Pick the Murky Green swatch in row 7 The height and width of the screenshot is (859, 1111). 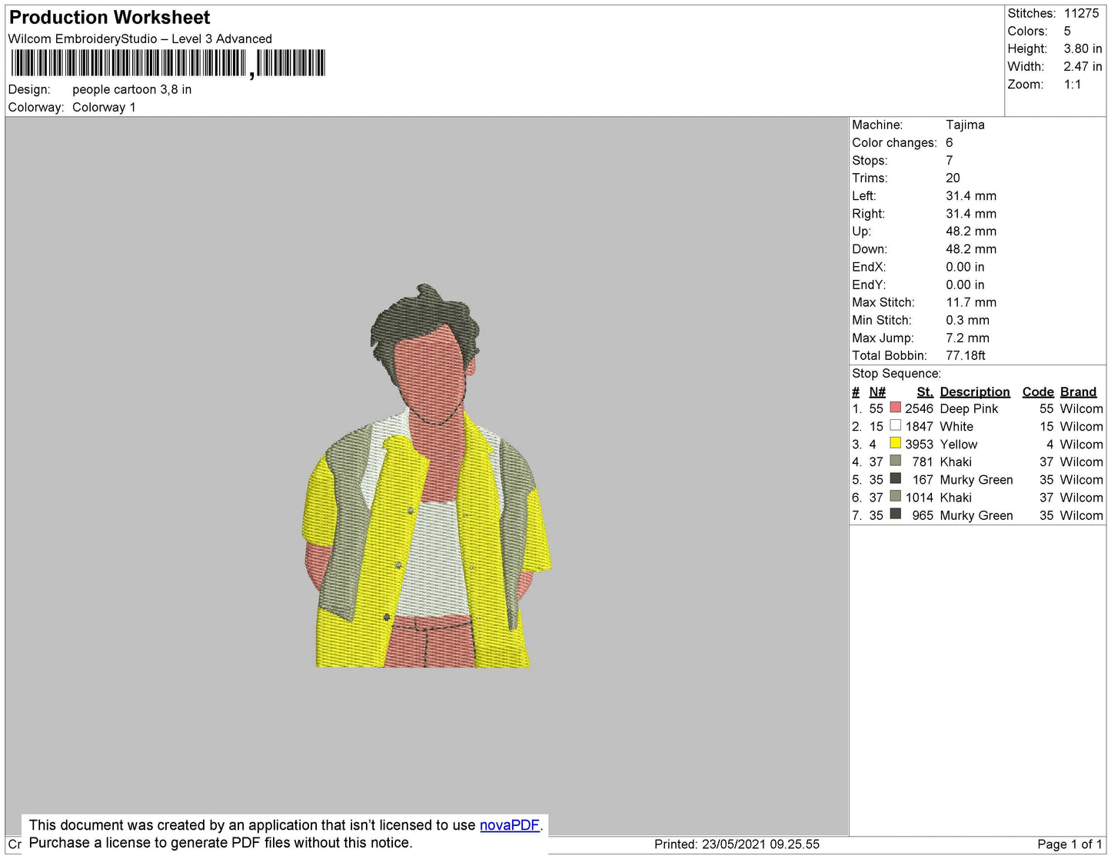coord(895,514)
